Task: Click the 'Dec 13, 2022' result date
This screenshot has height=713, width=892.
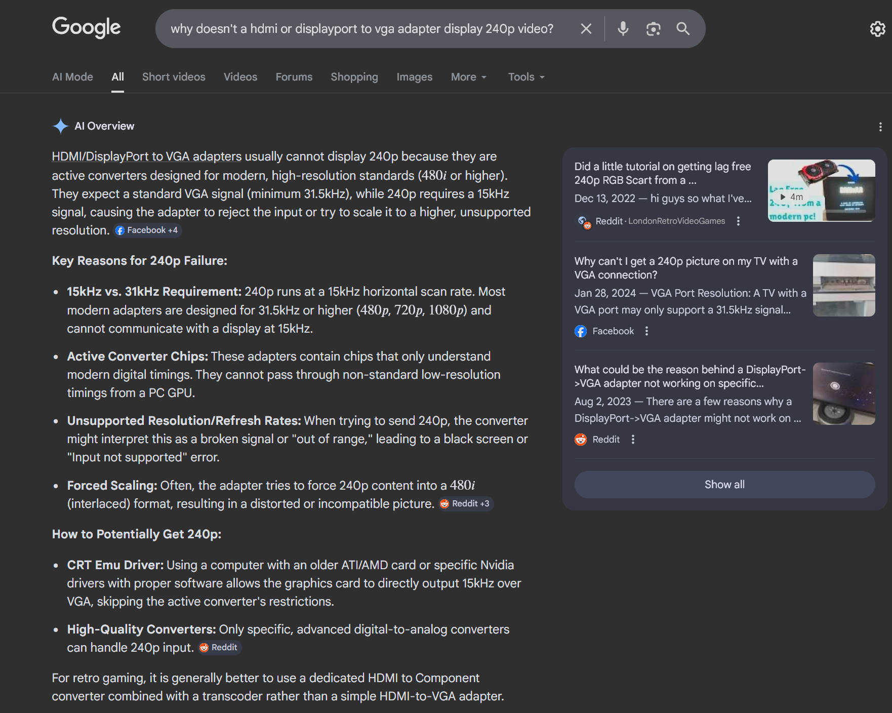Action: click(x=604, y=199)
